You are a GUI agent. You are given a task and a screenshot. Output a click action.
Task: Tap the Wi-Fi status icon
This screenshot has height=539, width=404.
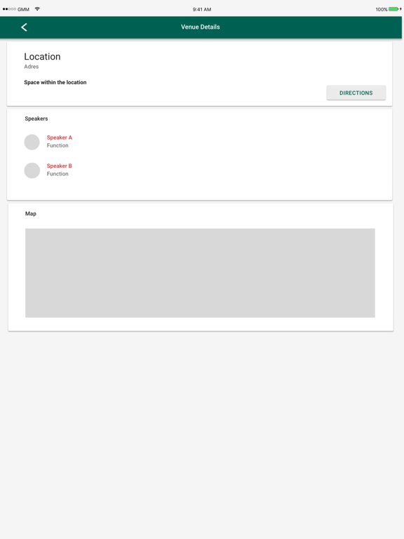tap(37, 9)
